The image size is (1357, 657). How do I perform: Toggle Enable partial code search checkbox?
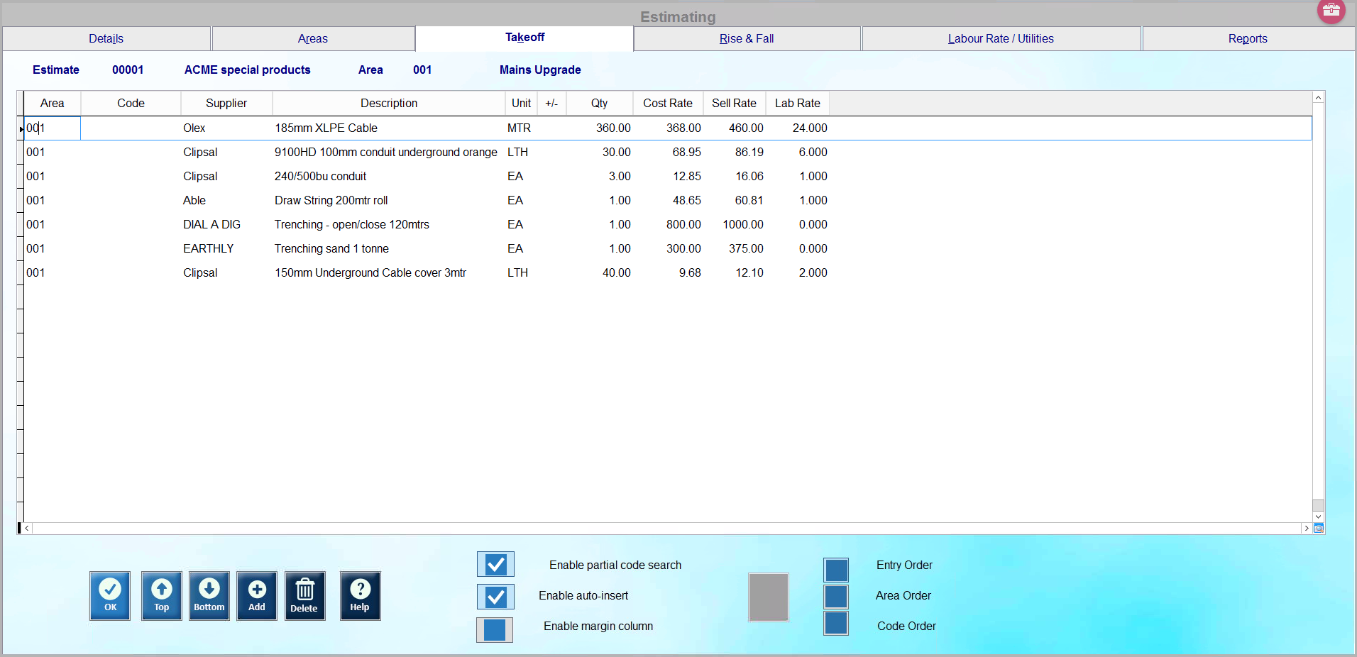[x=495, y=565]
